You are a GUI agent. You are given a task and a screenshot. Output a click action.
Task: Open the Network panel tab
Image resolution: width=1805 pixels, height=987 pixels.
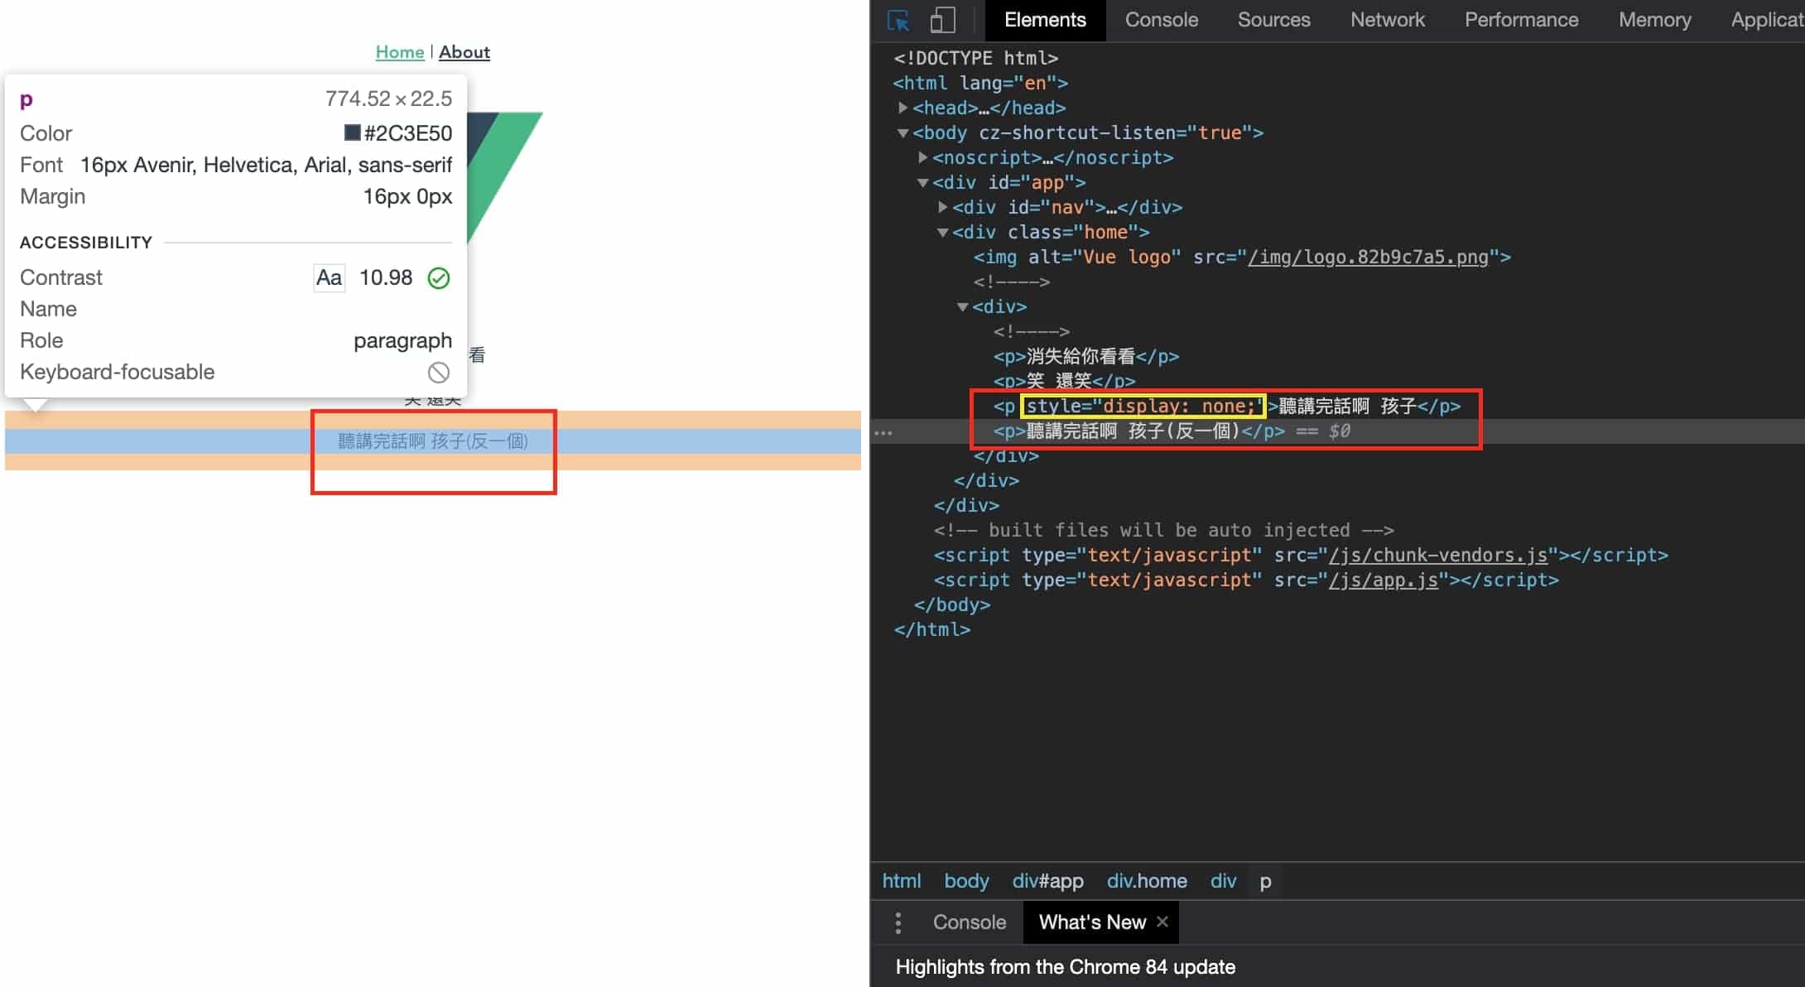(x=1387, y=20)
